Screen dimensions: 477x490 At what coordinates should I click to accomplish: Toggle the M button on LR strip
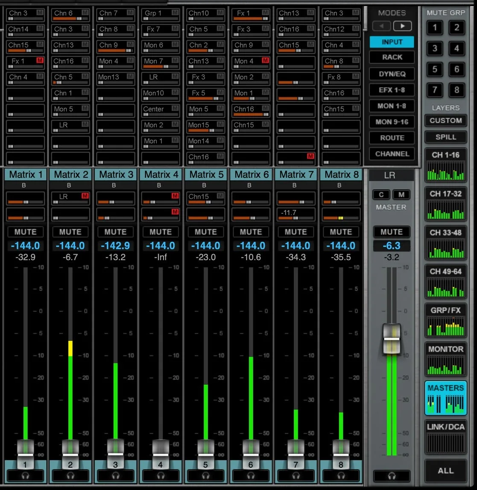(x=401, y=195)
